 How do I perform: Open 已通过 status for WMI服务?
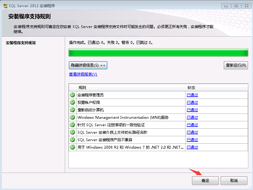tap(192, 118)
